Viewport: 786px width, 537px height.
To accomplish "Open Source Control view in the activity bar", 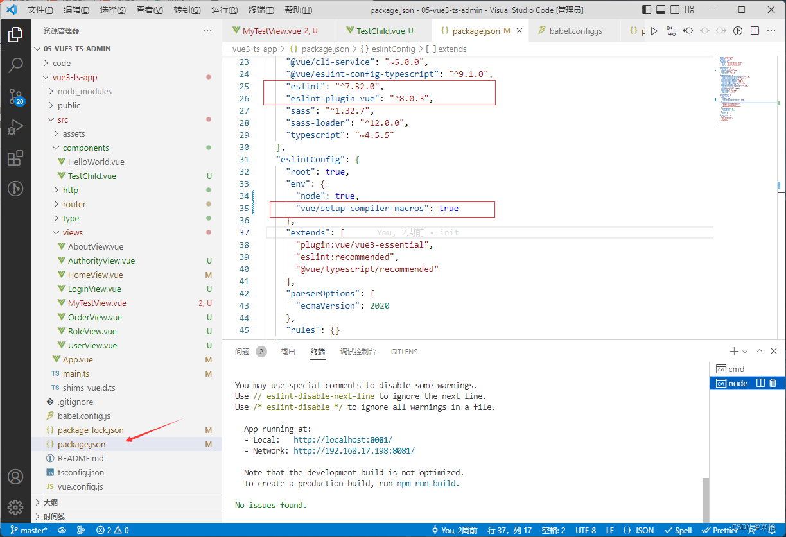I will [16, 96].
